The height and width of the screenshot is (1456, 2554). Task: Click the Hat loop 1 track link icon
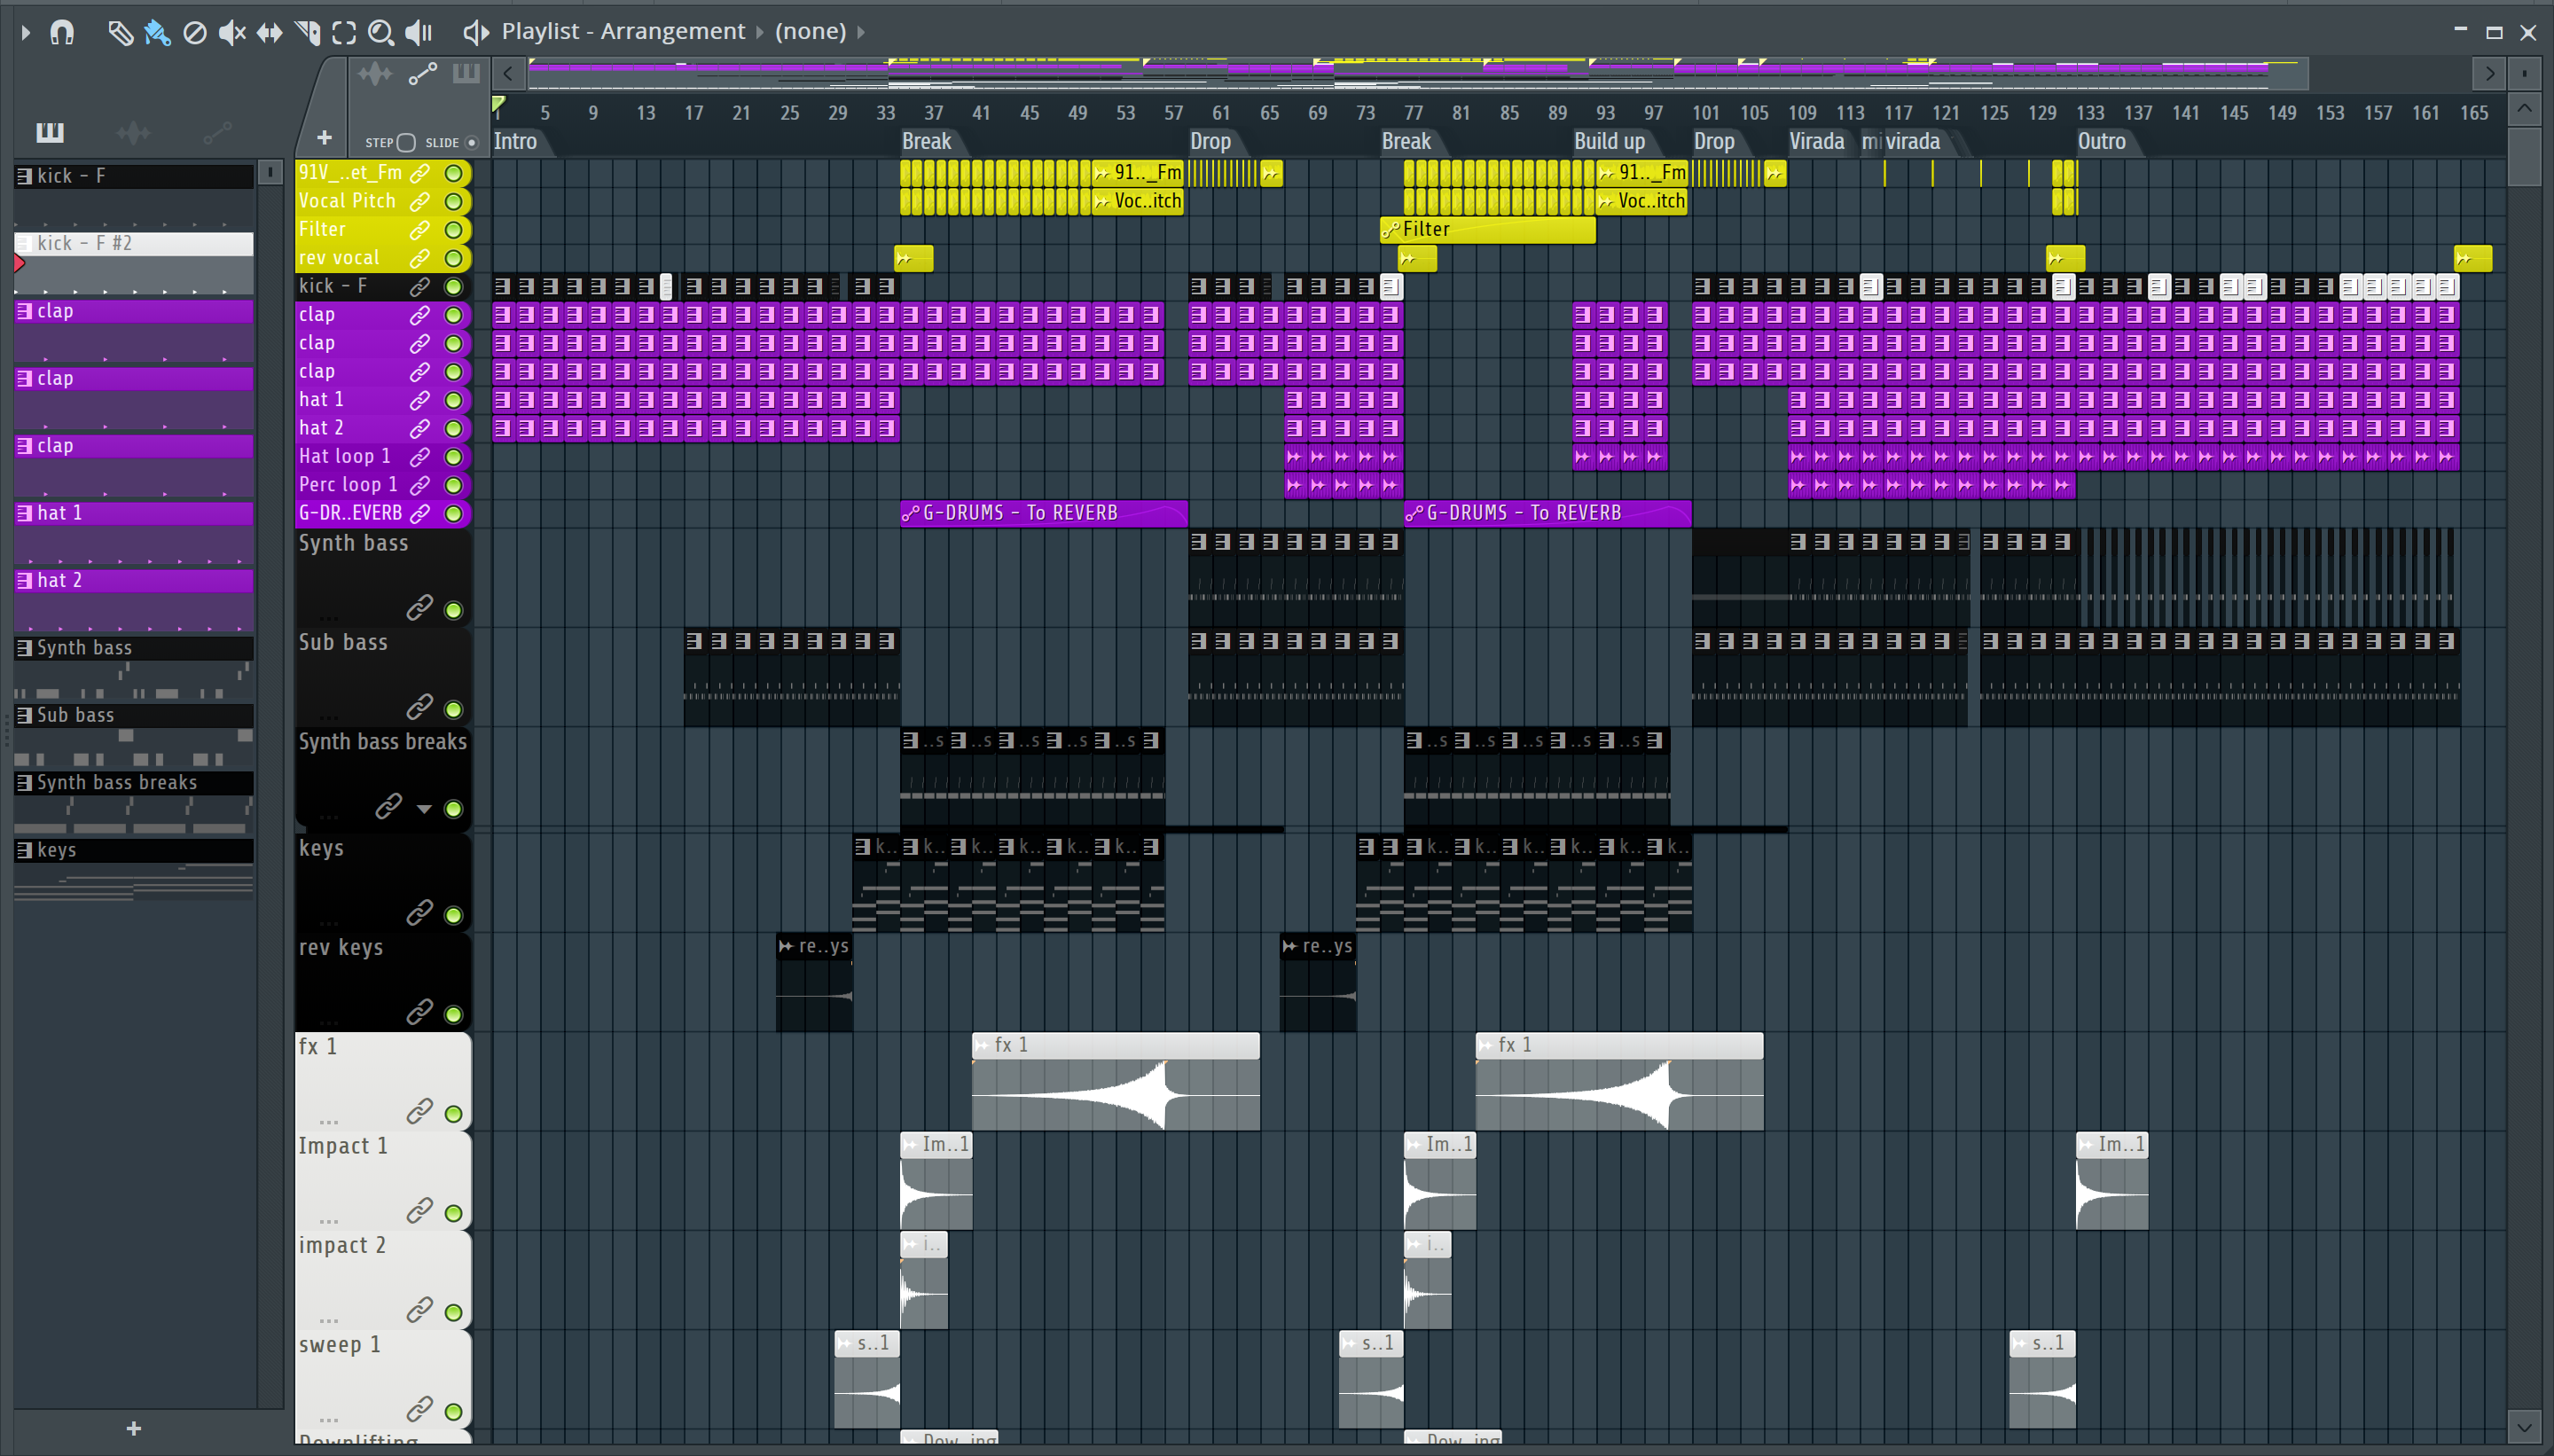point(420,457)
